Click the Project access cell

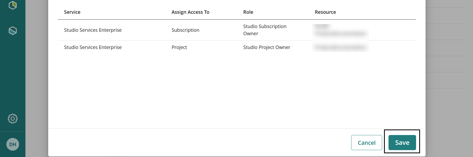[179, 47]
